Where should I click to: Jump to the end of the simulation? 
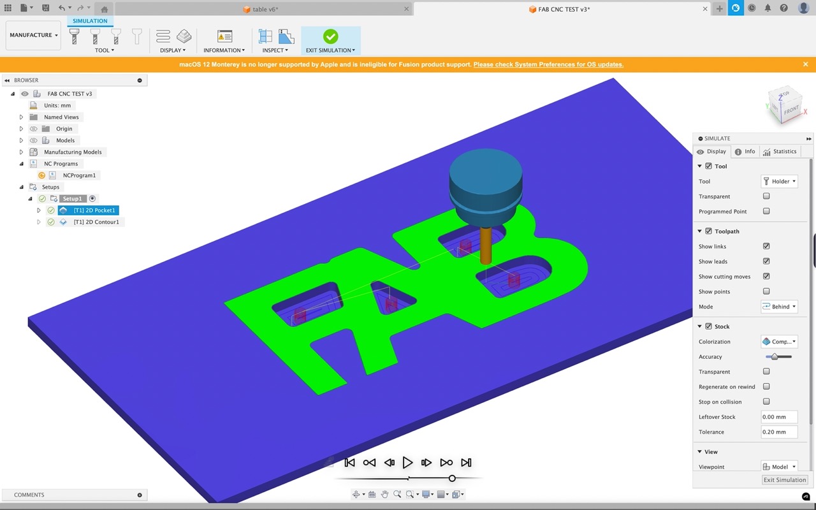[466, 462]
